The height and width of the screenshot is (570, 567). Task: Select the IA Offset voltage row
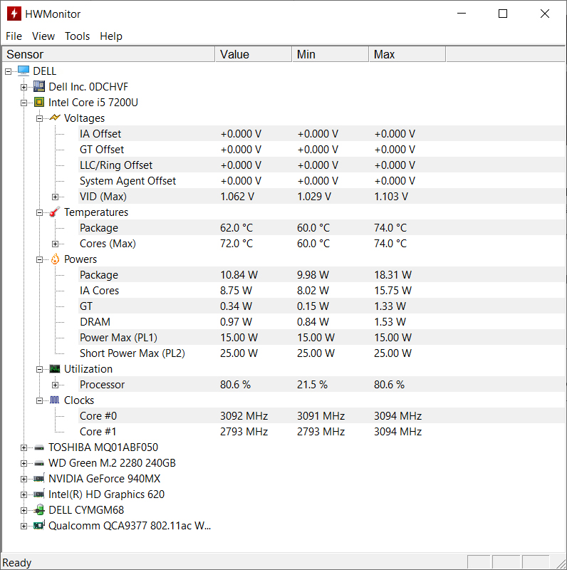pyautogui.click(x=321, y=133)
